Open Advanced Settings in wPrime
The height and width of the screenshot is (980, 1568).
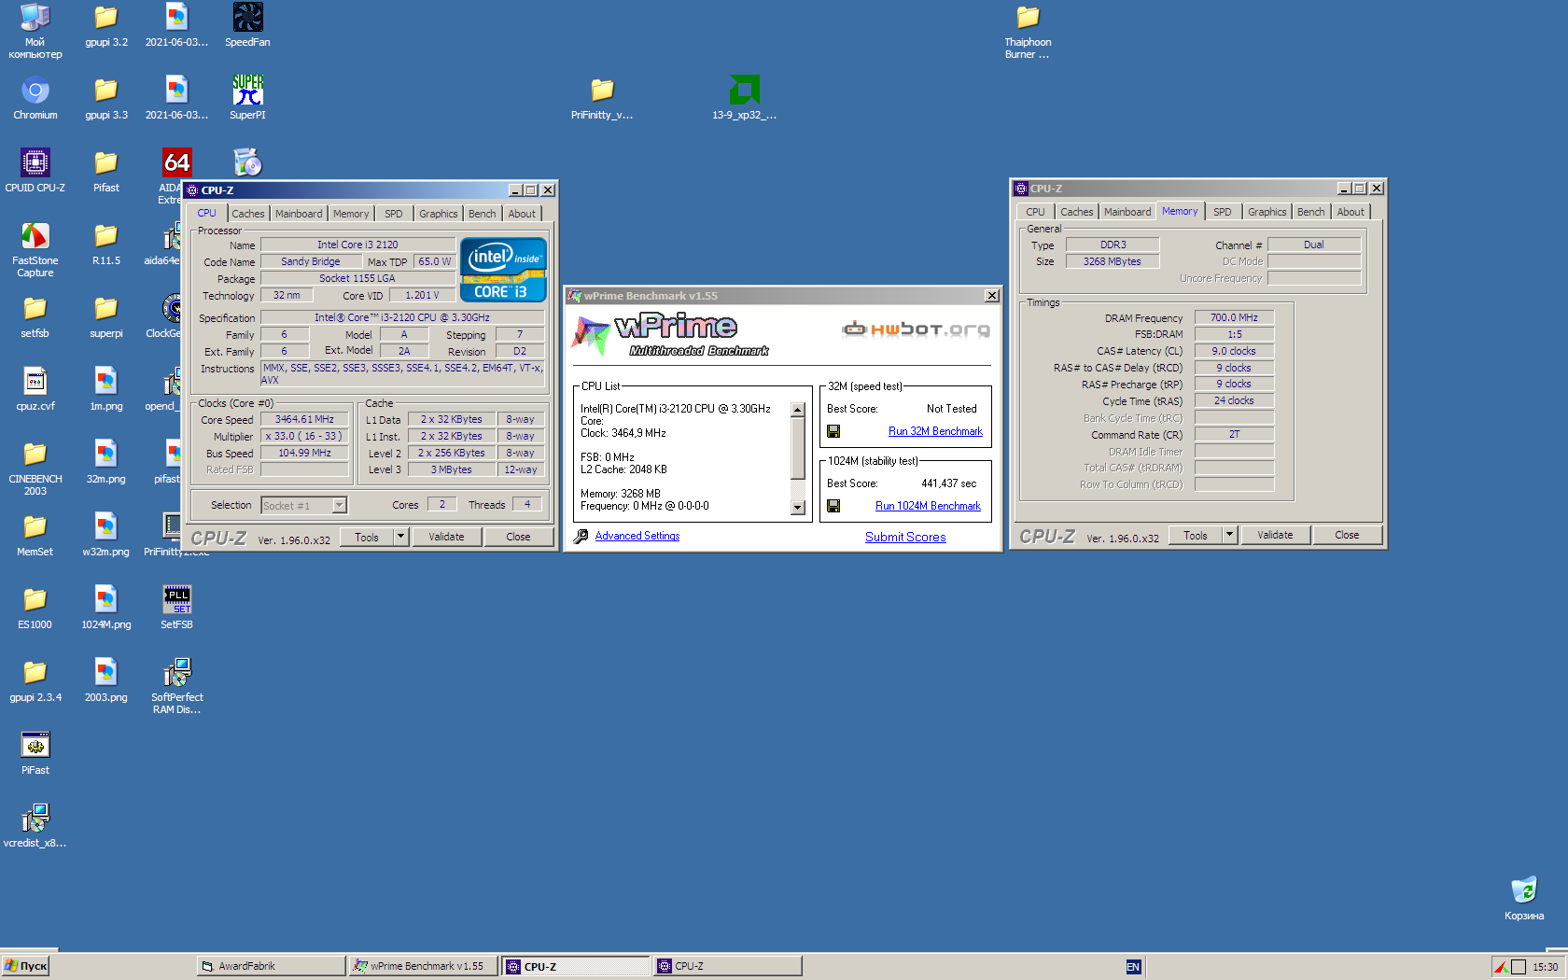637,536
